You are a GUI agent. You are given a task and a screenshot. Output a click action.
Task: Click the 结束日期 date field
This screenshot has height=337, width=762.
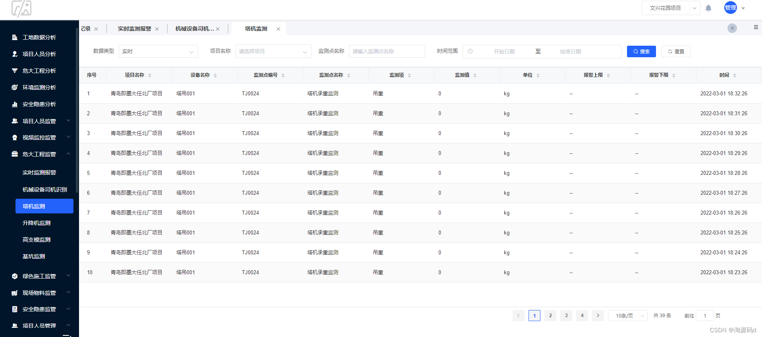pyautogui.click(x=571, y=52)
